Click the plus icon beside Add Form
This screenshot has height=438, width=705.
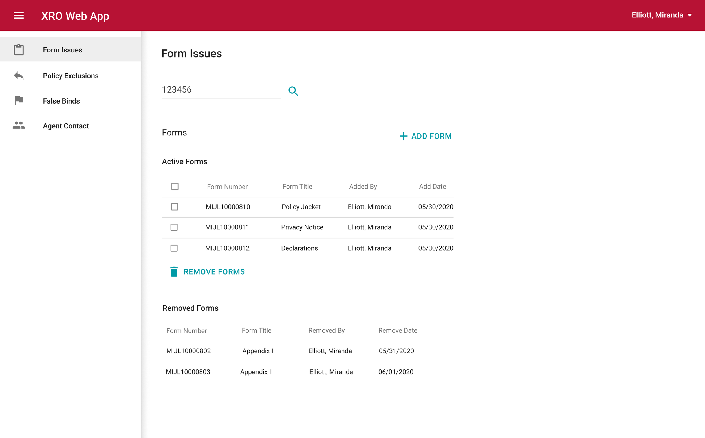click(x=403, y=136)
